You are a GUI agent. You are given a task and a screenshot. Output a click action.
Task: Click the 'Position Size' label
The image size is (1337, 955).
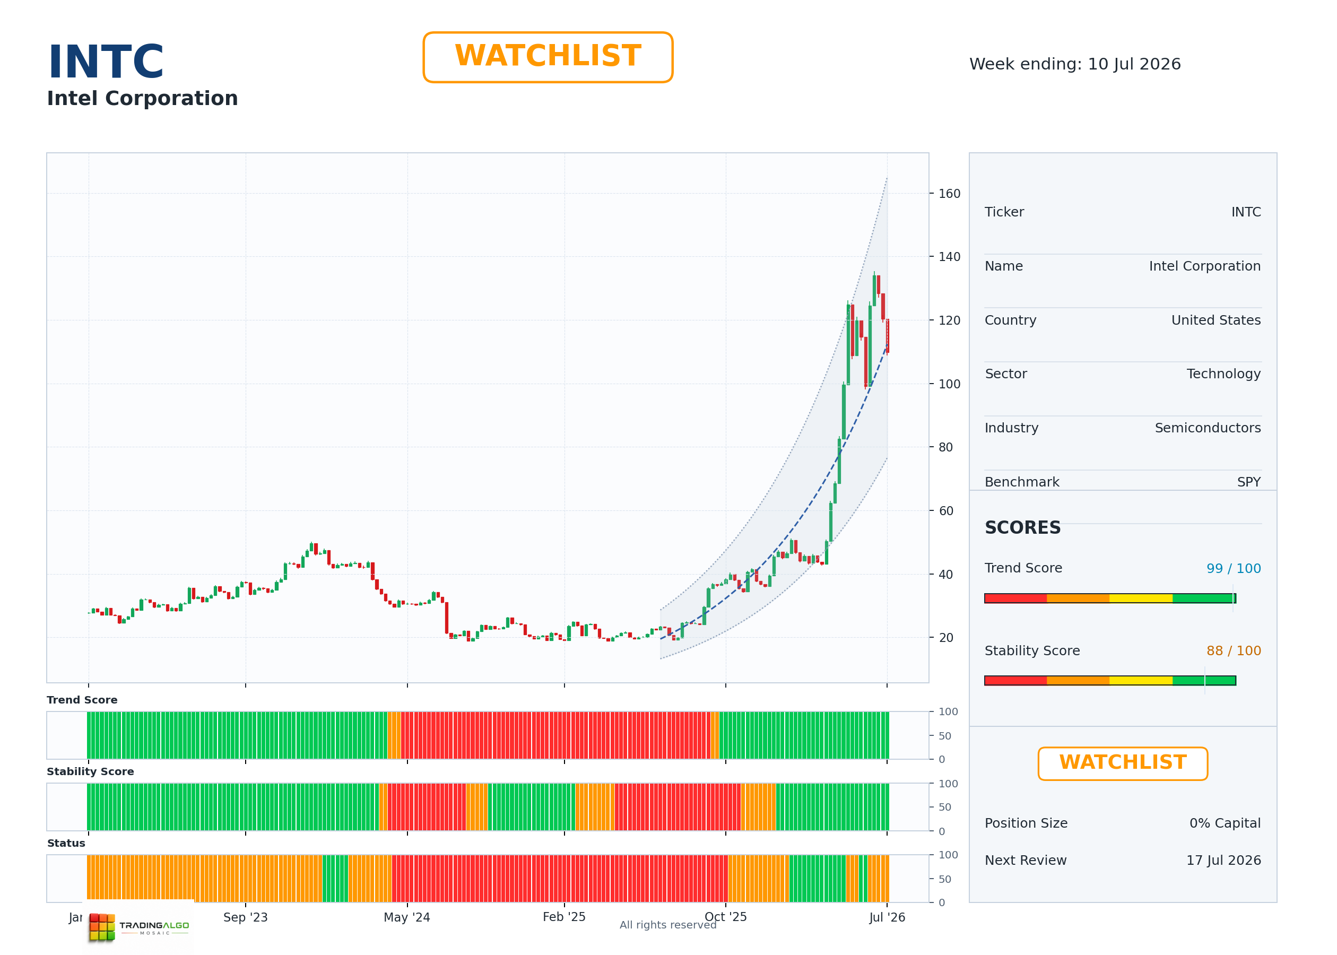(x=1026, y=823)
